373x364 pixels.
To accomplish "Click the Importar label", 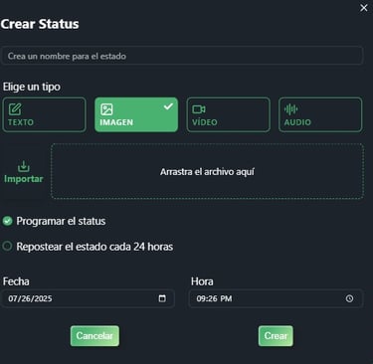I will pos(24,179).
